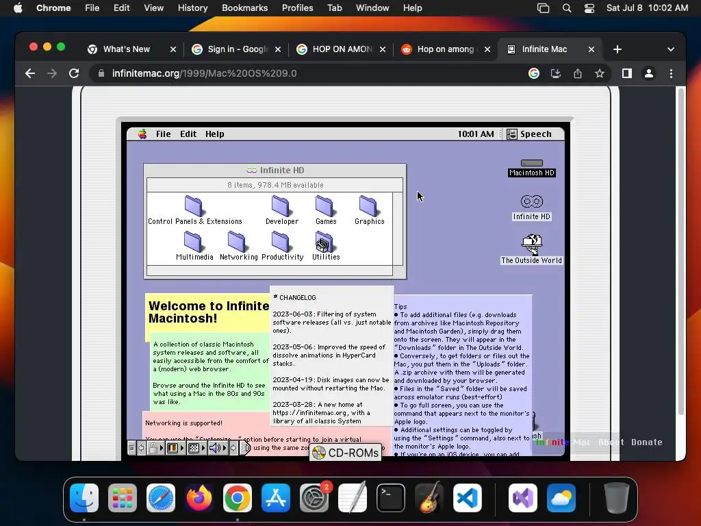Click the Infinite Mac home link
This screenshot has width=701, height=526.
563,442
